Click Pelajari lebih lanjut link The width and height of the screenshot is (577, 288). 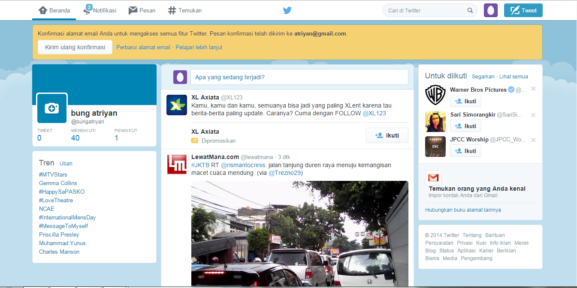tap(199, 48)
